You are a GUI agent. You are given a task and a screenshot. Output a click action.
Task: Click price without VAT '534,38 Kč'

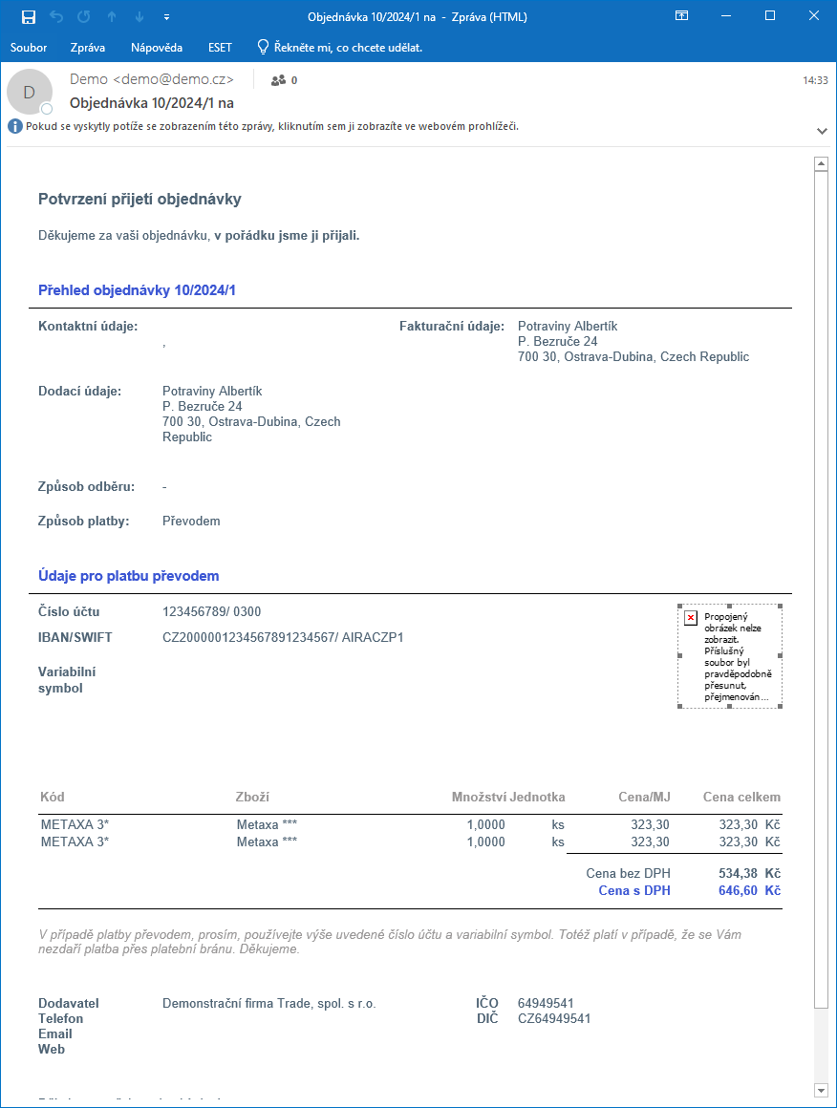(749, 873)
